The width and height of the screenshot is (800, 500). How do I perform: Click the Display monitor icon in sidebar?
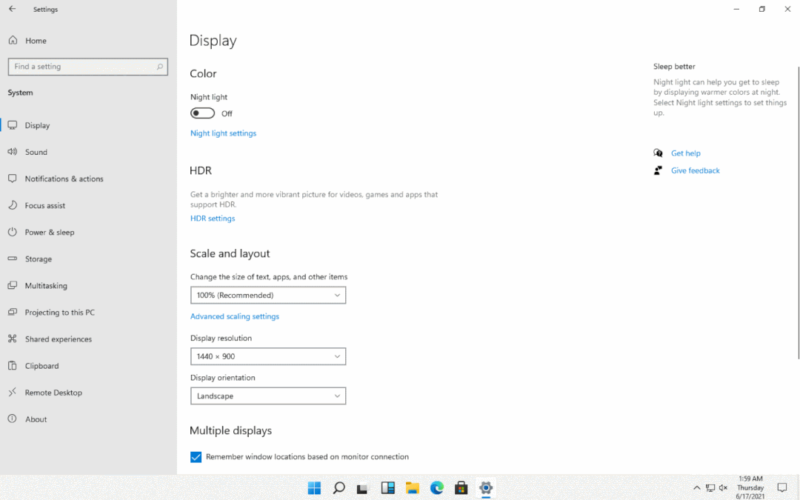tap(12, 125)
